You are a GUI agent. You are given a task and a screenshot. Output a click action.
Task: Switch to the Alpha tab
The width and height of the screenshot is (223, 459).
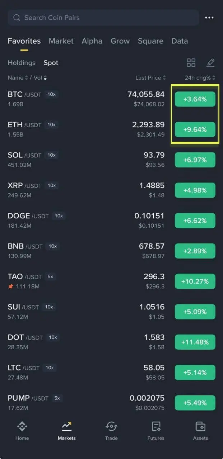coord(92,41)
